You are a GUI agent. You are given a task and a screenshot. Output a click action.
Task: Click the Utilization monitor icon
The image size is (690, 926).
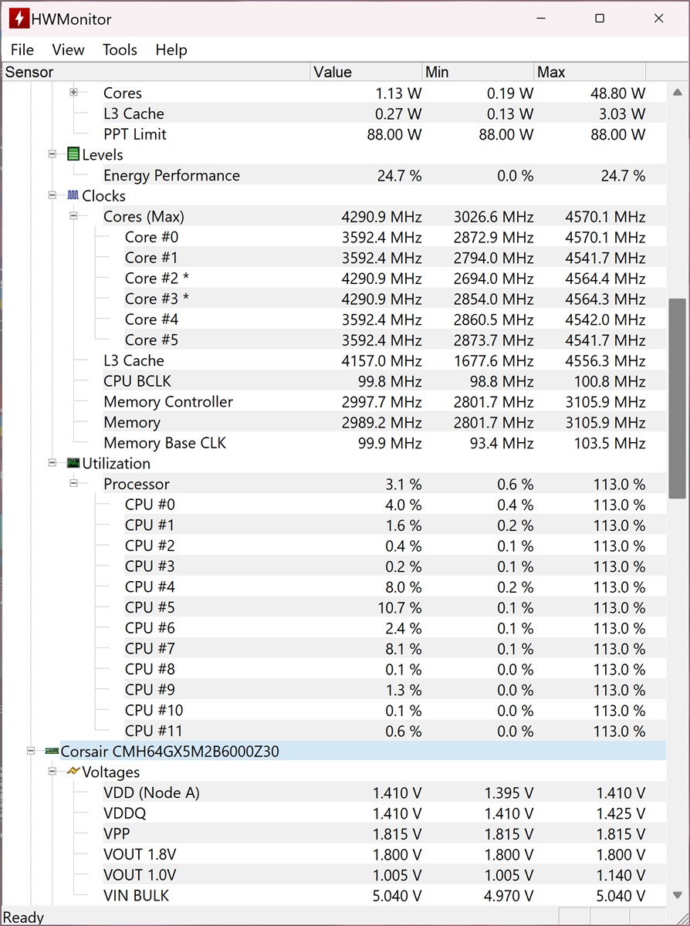coord(73,463)
